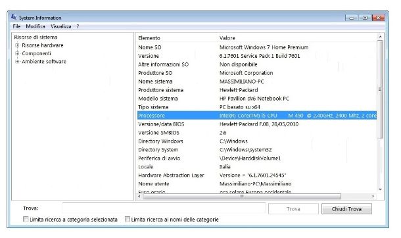Select the Produttore SO row
The width and height of the screenshot is (401, 238).
pos(257,73)
